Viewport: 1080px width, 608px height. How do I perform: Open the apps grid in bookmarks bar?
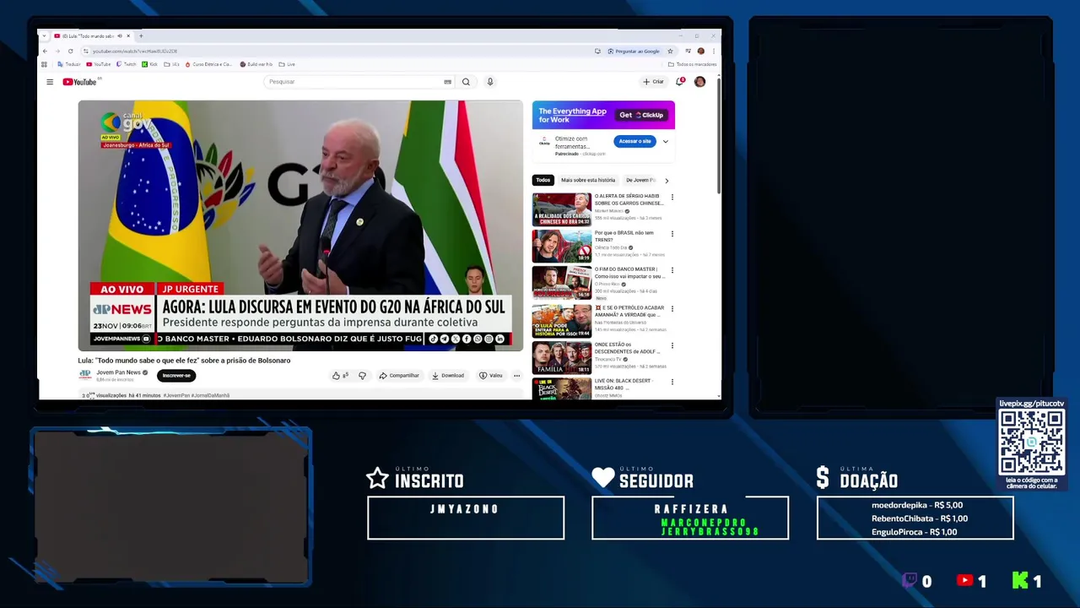coord(45,64)
